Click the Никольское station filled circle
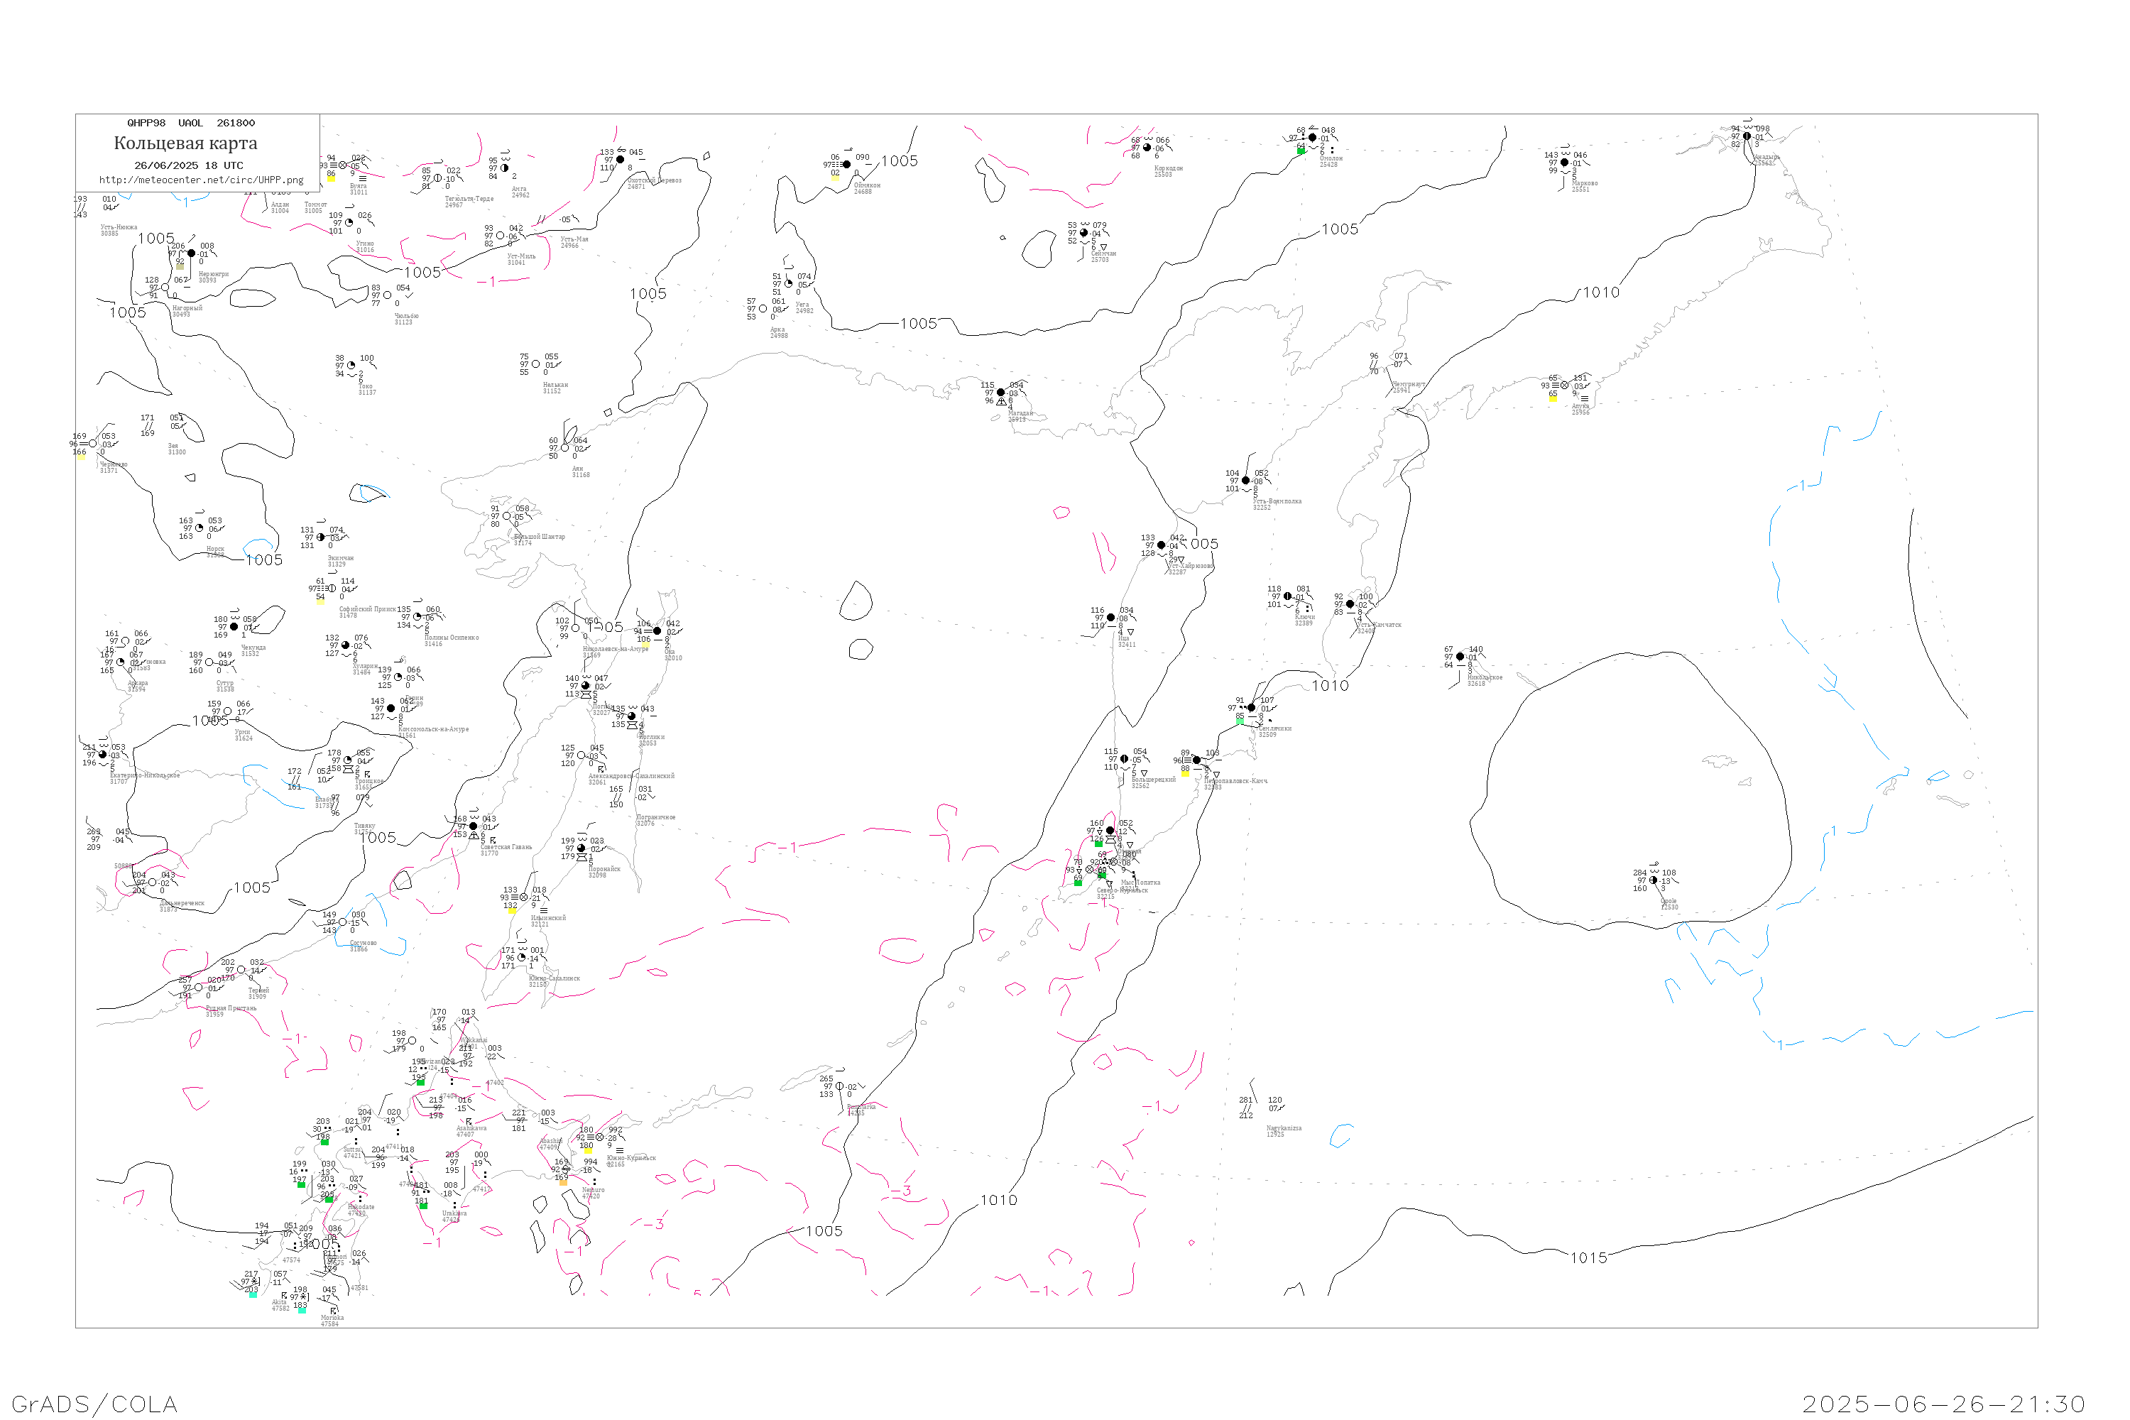The height and width of the screenshot is (1420, 2130). click(x=1460, y=657)
